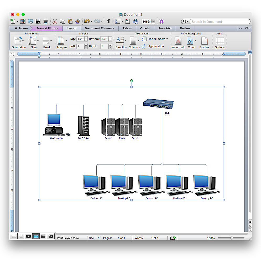Click the text Direction icon
The image size is (261, 264).
(x=120, y=41)
